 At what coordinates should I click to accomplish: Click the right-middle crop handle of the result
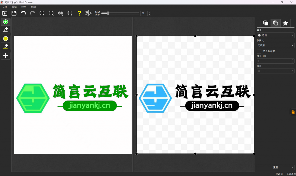point(254,95)
